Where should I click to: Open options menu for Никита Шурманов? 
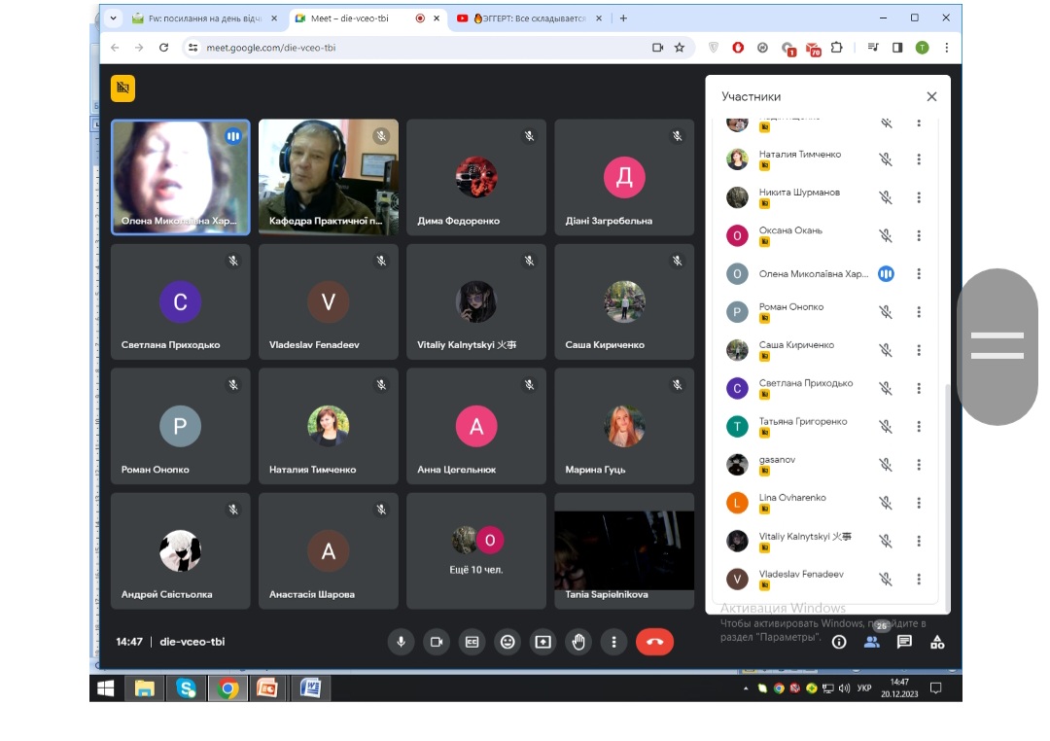click(919, 197)
